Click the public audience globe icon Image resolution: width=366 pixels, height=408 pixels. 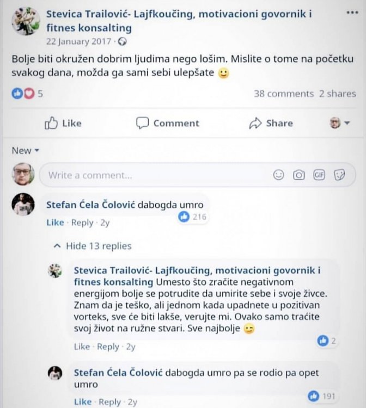pyautogui.click(x=123, y=41)
